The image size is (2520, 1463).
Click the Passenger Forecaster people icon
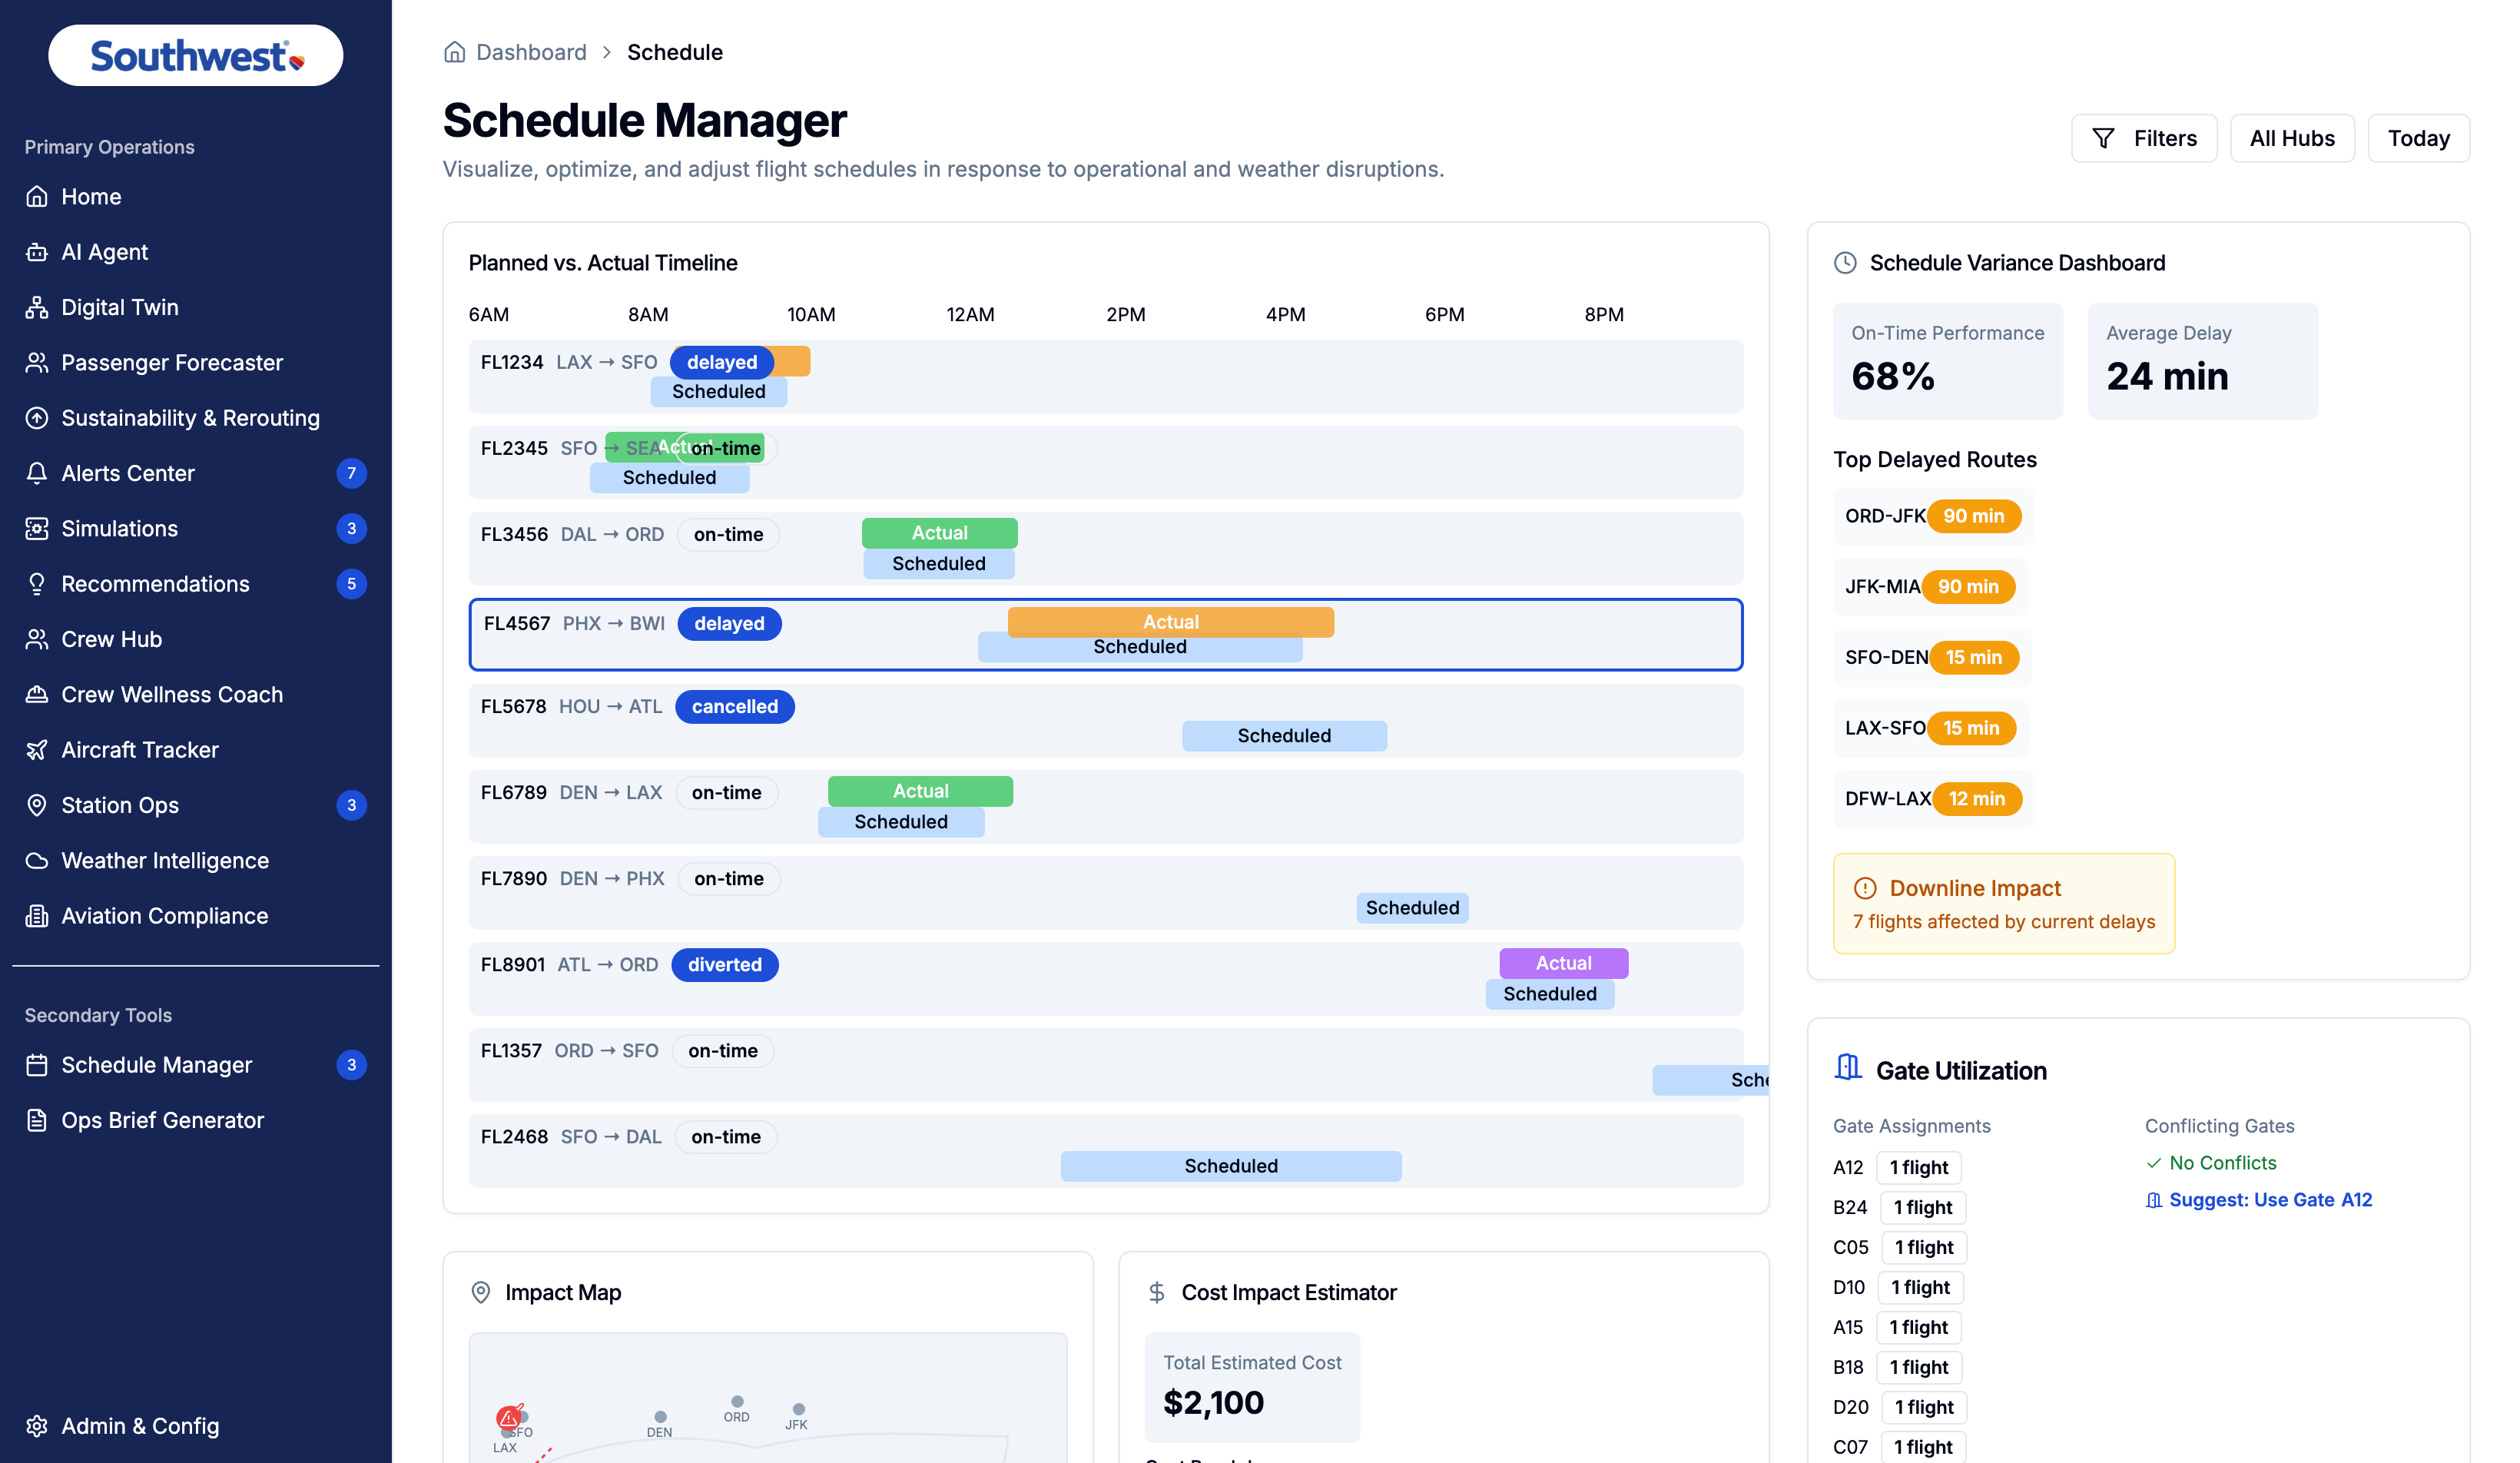coord(37,363)
